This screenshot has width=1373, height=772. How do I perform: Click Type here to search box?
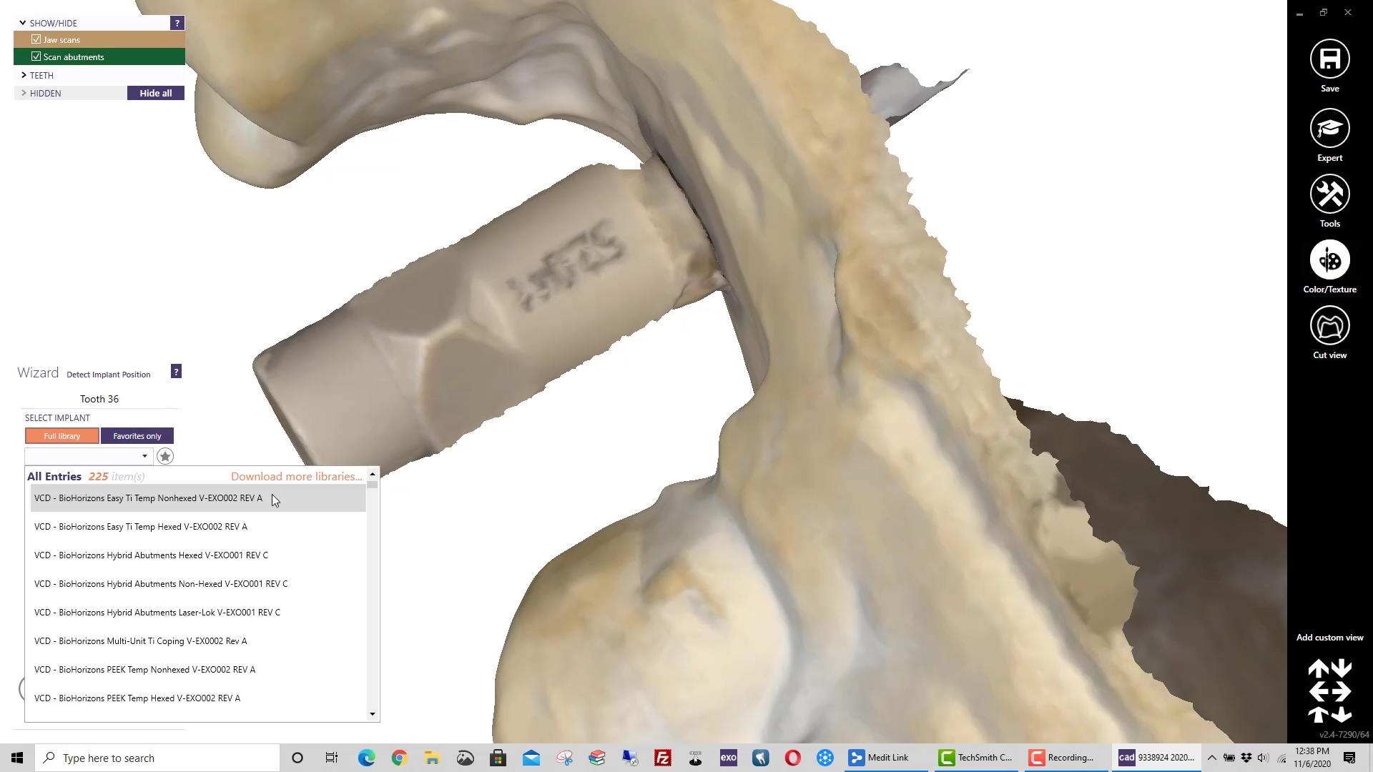point(157,758)
